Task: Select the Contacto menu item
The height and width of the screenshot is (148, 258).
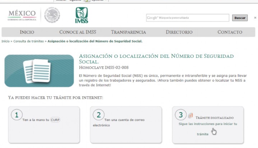Action: (x=230, y=32)
